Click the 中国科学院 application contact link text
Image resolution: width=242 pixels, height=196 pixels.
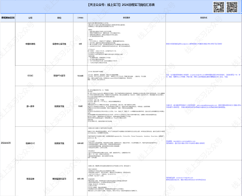point(194,44)
